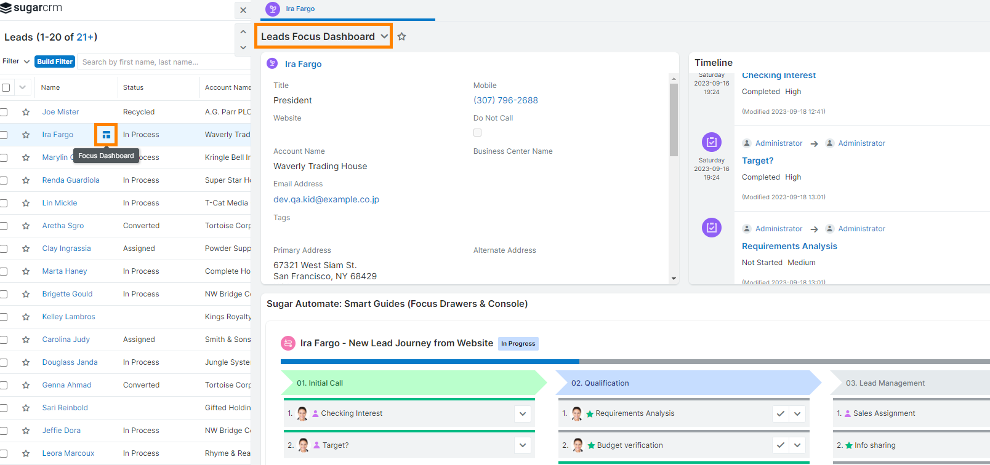The image size is (990, 465).
Task: Open Budget verification activity dropdown arrow
Action: 797,445
